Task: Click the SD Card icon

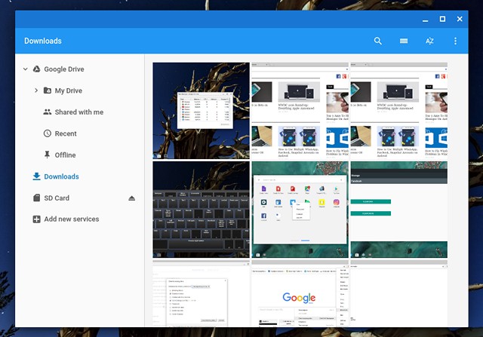Action: tap(37, 198)
